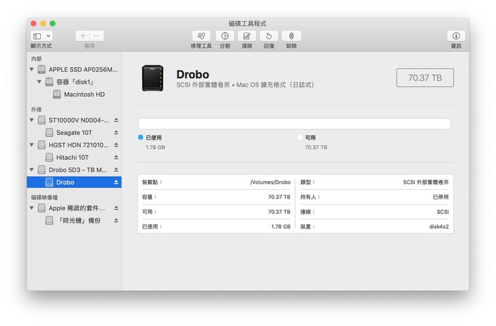The image size is (496, 326).
Task: Click the add volume plus button
Action: click(82, 36)
